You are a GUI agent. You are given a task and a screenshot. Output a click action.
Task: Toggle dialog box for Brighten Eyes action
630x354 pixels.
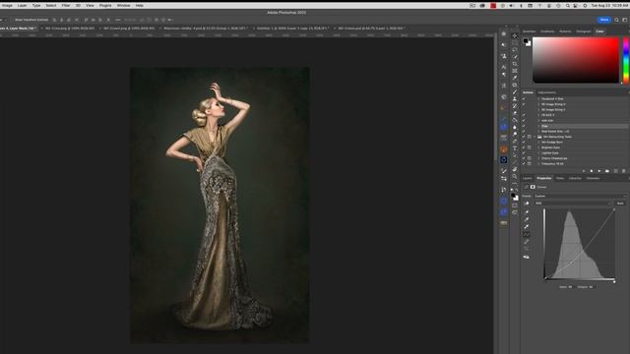click(x=530, y=147)
